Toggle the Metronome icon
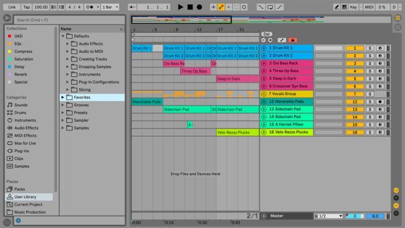This screenshot has width=405, height=228. point(89,7)
